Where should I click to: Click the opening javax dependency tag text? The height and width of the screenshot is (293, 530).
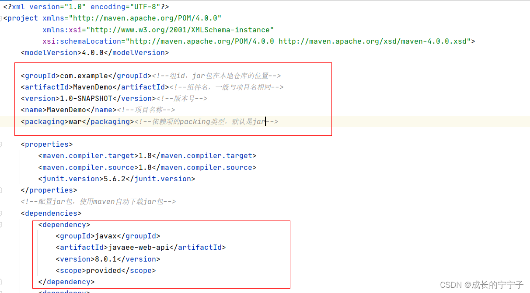[64, 224]
